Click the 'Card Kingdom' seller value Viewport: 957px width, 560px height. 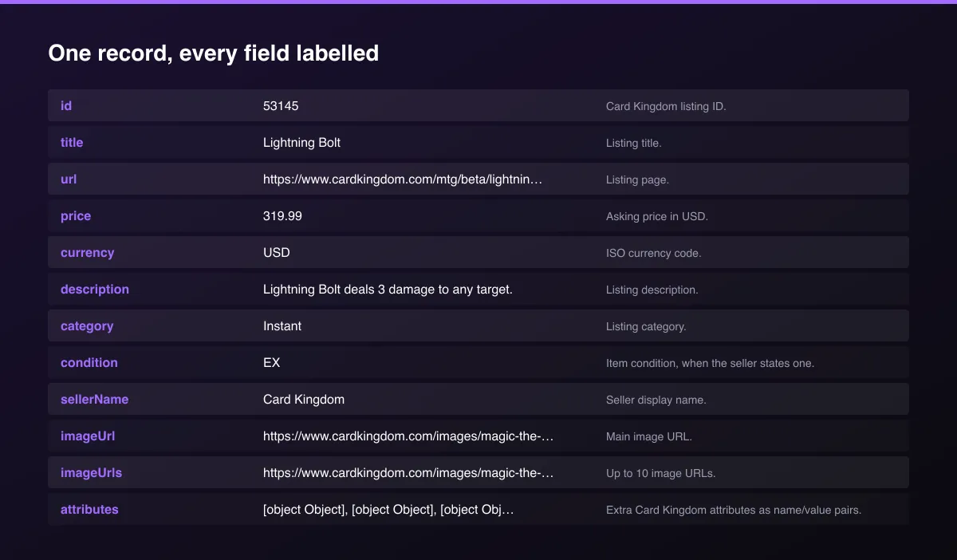(x=304, y=399)
